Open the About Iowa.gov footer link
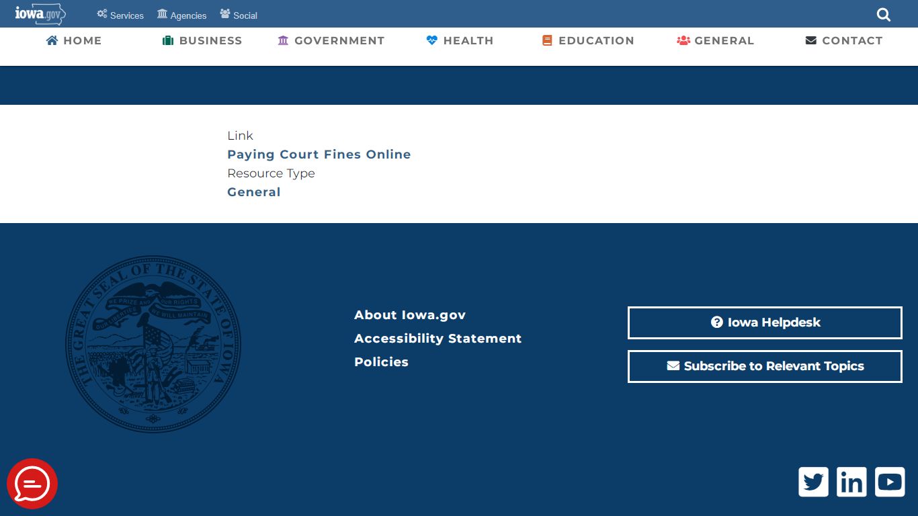The width and height of the screenshot is (918, 516). pyautogui.click(x=410, y=315)
